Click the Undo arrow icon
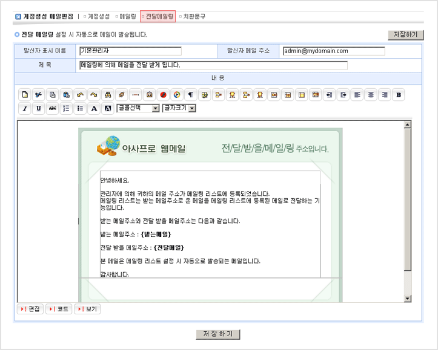The image size is (438, 350). [80, 94]
